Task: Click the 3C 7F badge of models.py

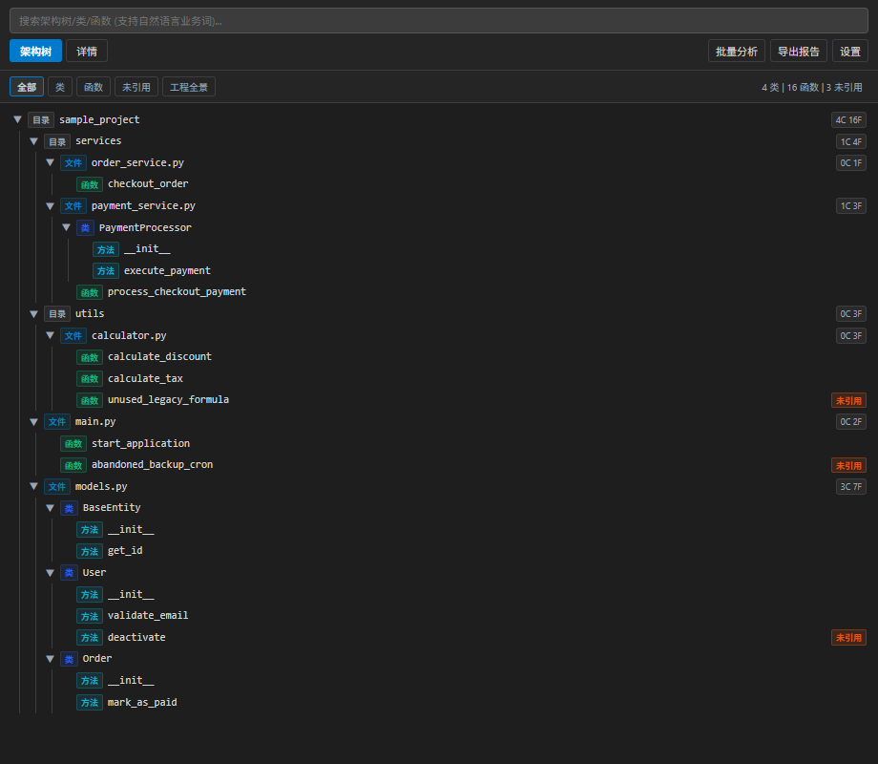Action: click(x=851, y=486)
